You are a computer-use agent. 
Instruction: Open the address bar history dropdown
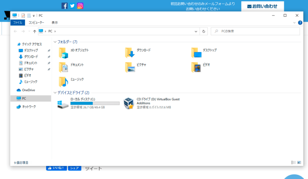tap(196, 31)
